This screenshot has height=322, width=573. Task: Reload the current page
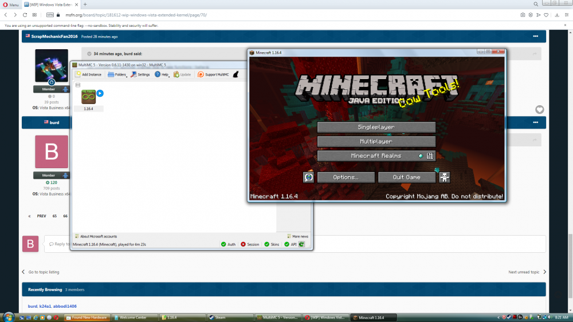25,15
